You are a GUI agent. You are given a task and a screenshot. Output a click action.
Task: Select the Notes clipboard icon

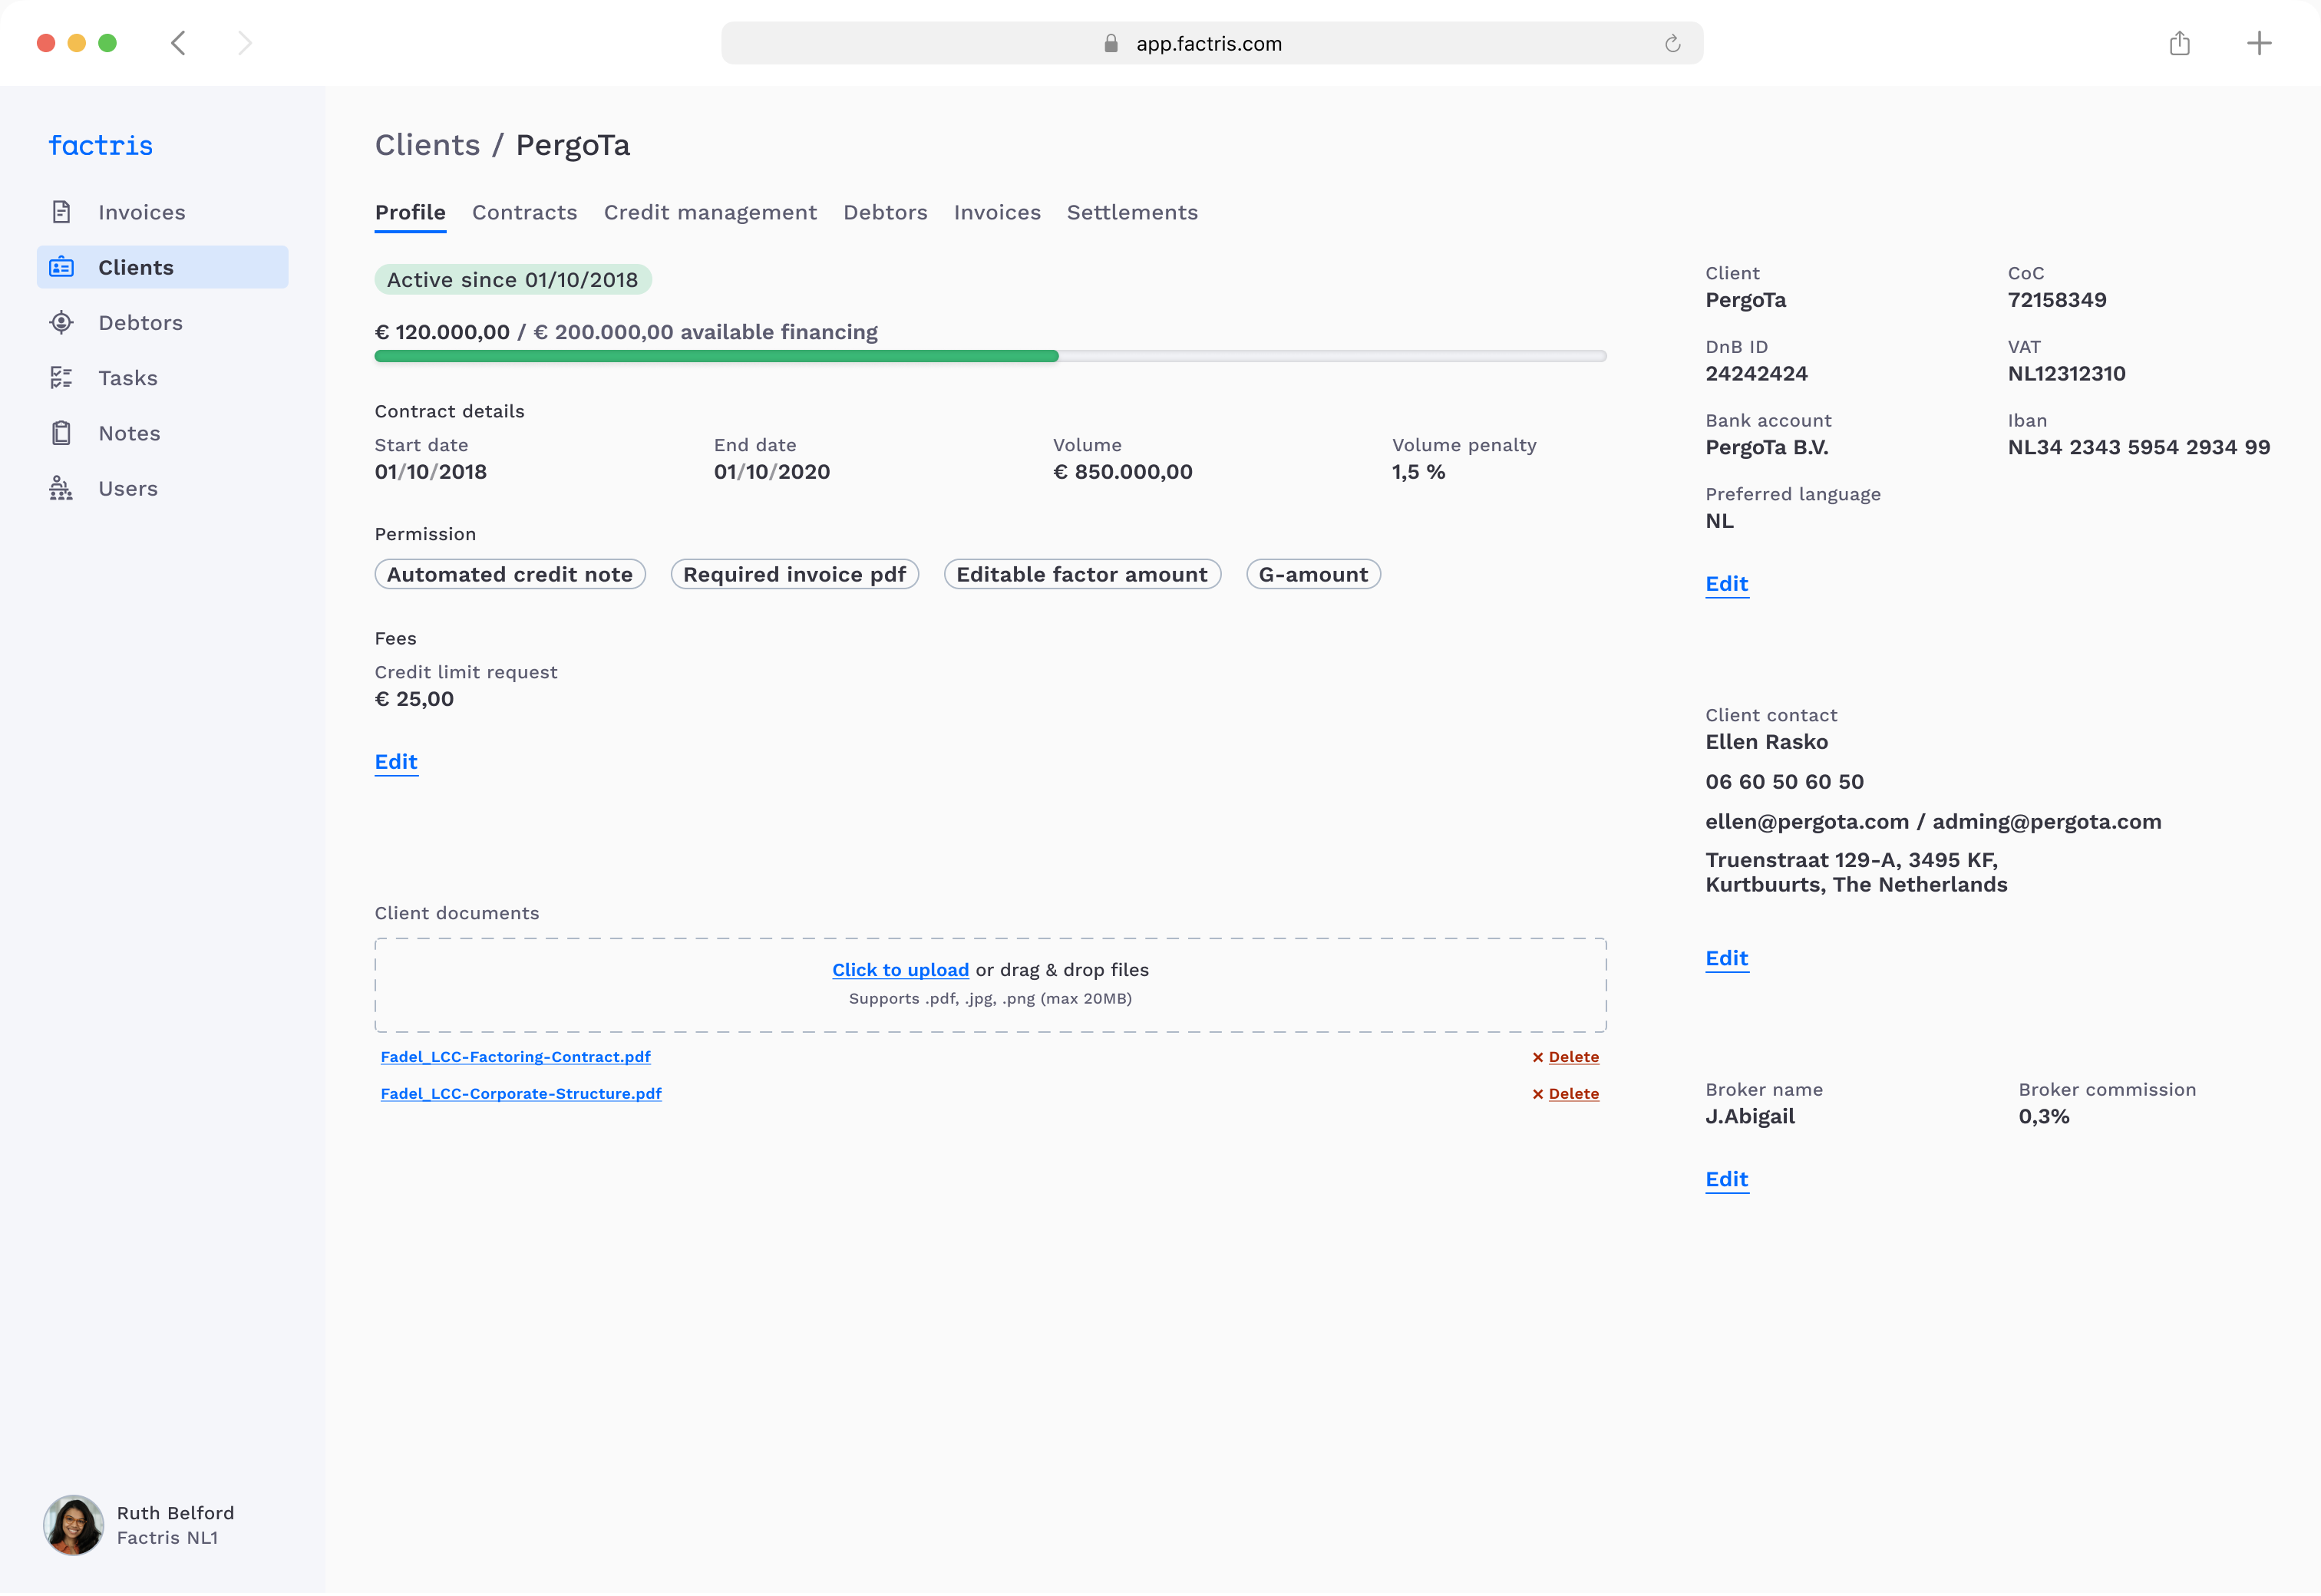[62, 432]
